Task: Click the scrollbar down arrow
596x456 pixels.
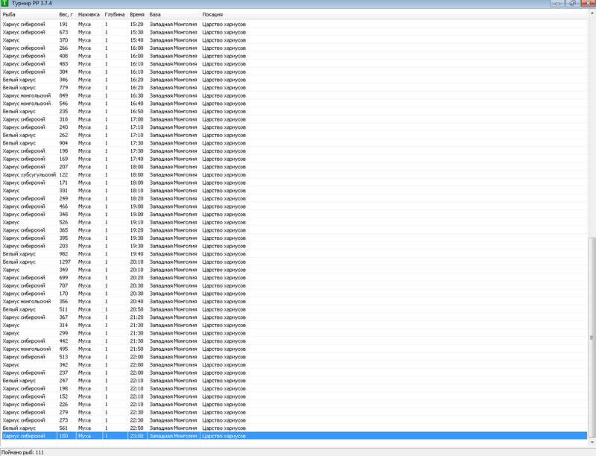Action: (x=592, y=442)
